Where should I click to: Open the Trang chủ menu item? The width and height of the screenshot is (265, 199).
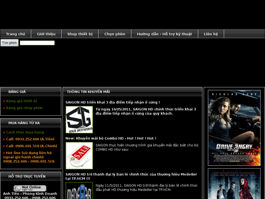point(16,34)
